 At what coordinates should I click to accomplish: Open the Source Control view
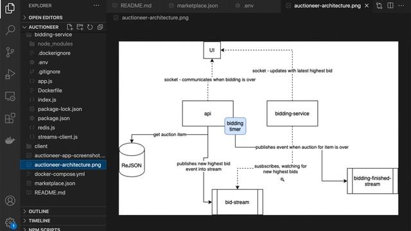pyautogui.click(x=10, y=52)
